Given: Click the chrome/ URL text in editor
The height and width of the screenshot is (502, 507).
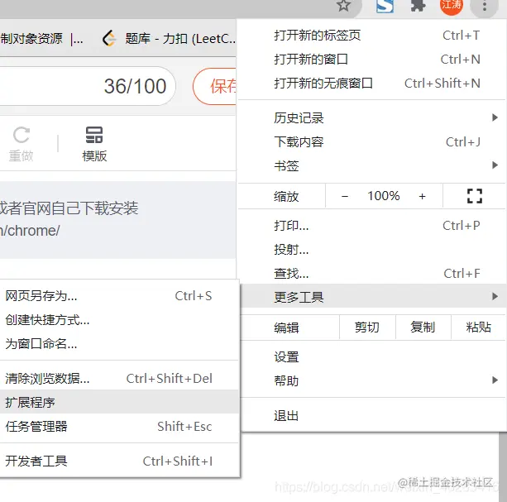Looking at the screenshot, I should click(x=30, y=231).
